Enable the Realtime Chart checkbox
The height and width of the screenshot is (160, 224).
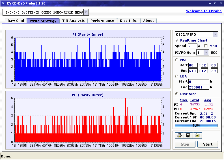point(177,40)
